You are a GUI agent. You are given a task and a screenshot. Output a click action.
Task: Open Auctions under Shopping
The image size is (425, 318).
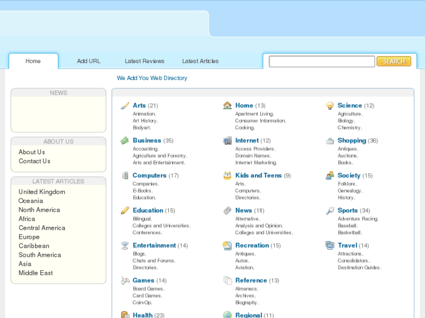click(347, 156)
